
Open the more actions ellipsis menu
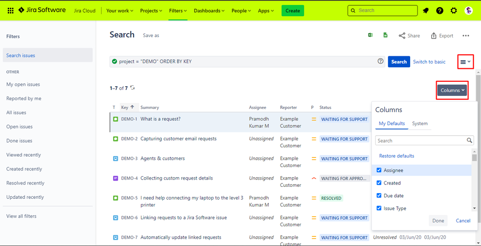[x=466, y=36]
